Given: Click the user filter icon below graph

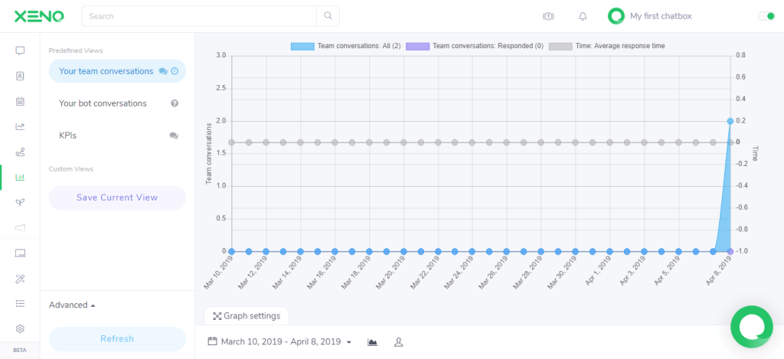Looking at the screenshot, I should (x=398, y=342).
